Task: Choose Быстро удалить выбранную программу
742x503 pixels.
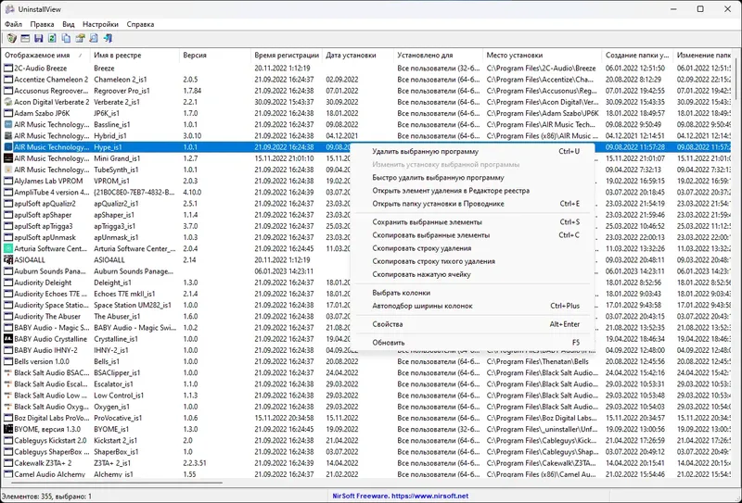Action: (x=473, y=178)
